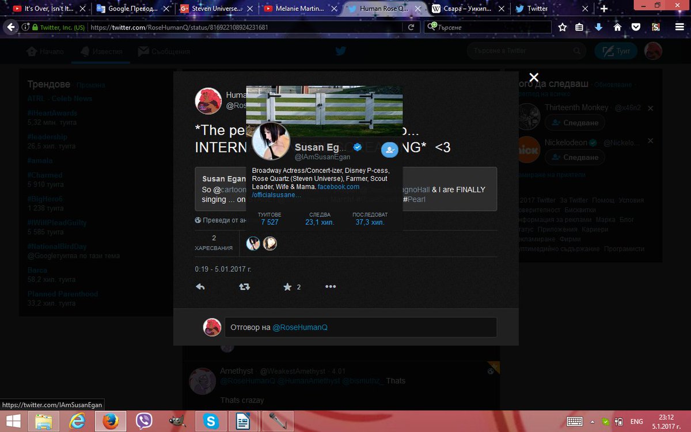Switch to the Steven Universe Google+ tab
The width and height of the screenshot is (691, 432).
(215, 9)
